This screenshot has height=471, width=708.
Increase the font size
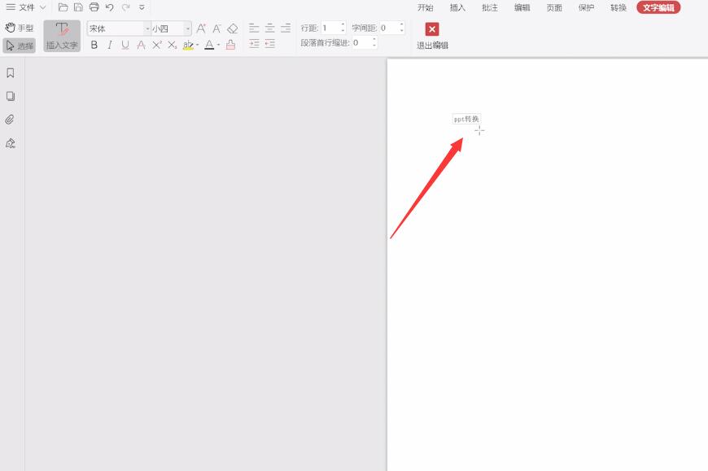coord(201,28)
